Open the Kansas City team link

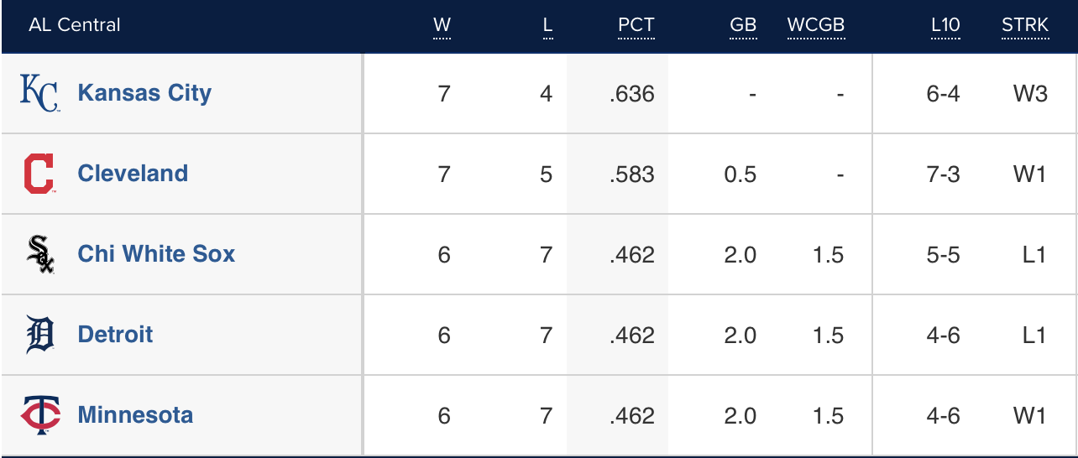[144, 93]
